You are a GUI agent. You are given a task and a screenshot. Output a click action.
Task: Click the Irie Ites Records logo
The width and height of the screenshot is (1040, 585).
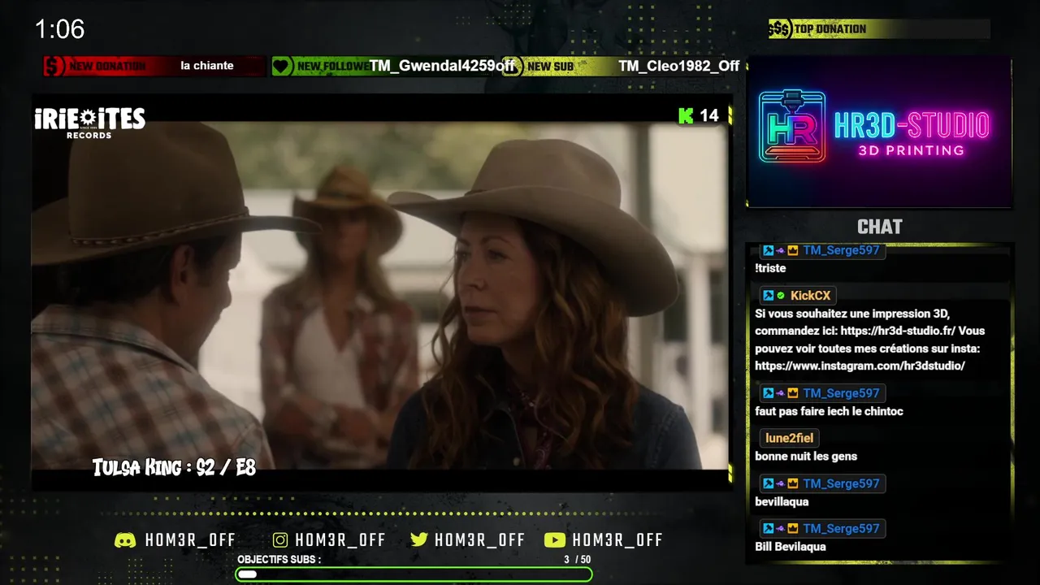tap(89, 122)
